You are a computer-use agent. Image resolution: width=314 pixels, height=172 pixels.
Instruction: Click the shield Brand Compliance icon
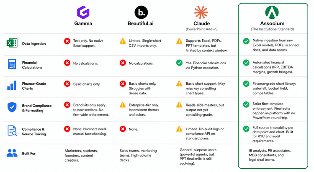[x=12, y=107]
